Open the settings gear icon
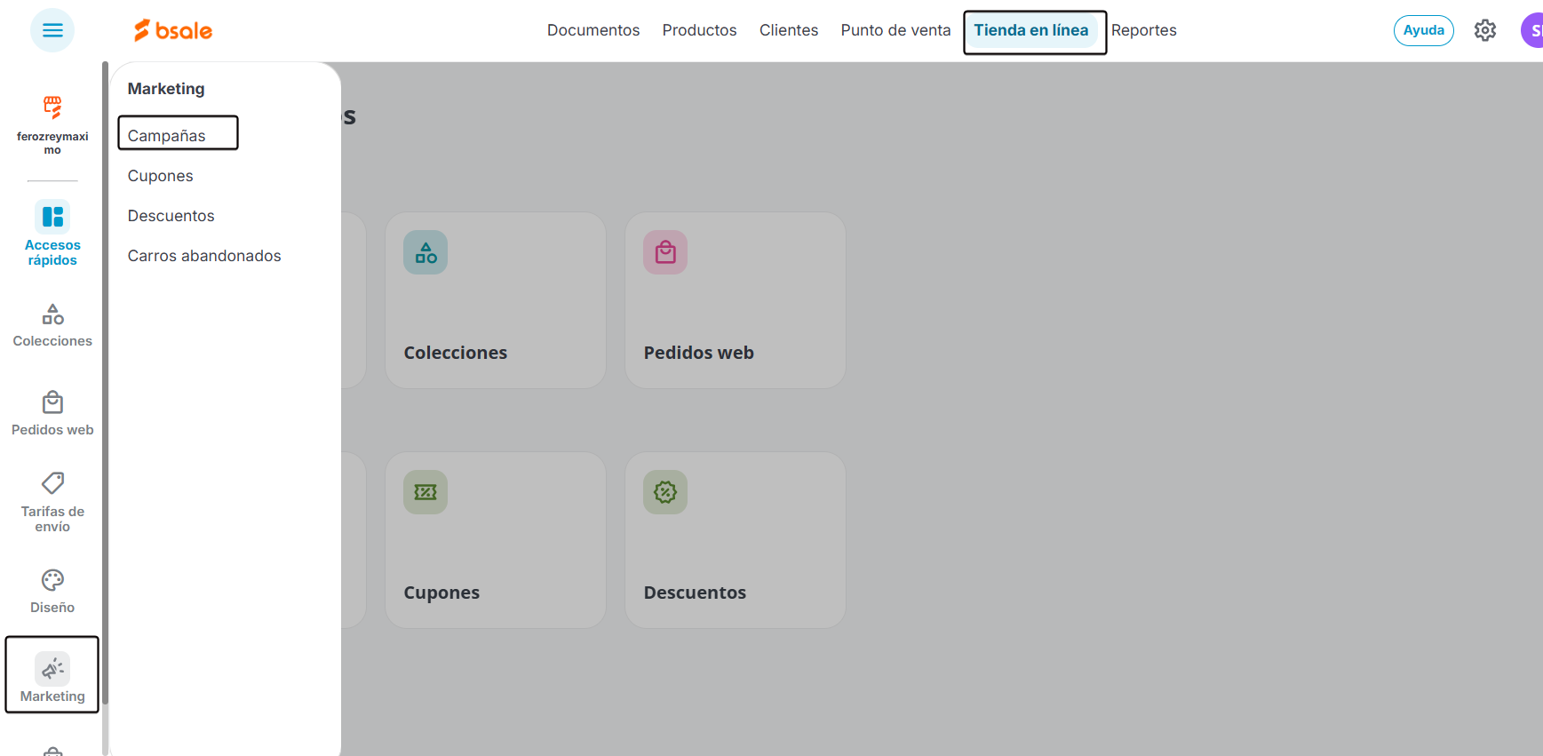Screen dimensions: 1543x756 (1485, 30)
